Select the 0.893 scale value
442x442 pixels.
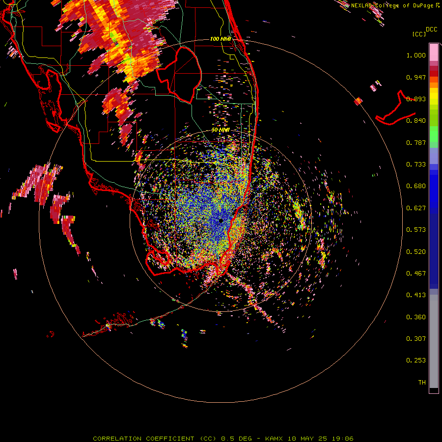click(x=416, y=99)
